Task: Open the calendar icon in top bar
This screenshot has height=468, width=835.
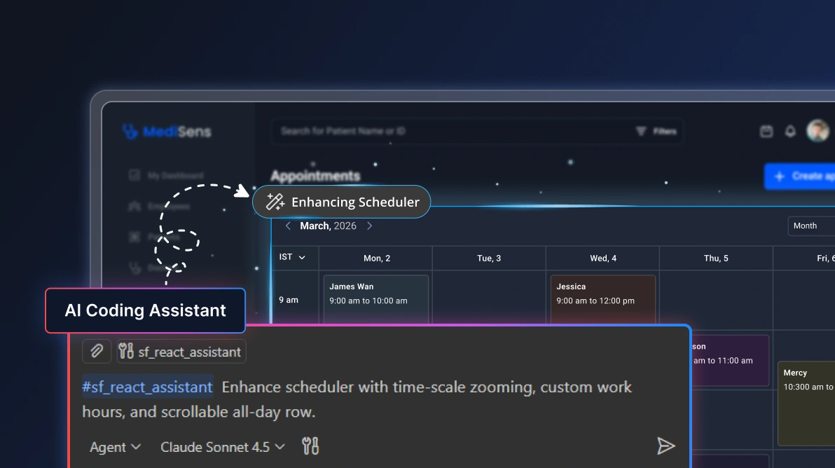Action: point(766,131)
